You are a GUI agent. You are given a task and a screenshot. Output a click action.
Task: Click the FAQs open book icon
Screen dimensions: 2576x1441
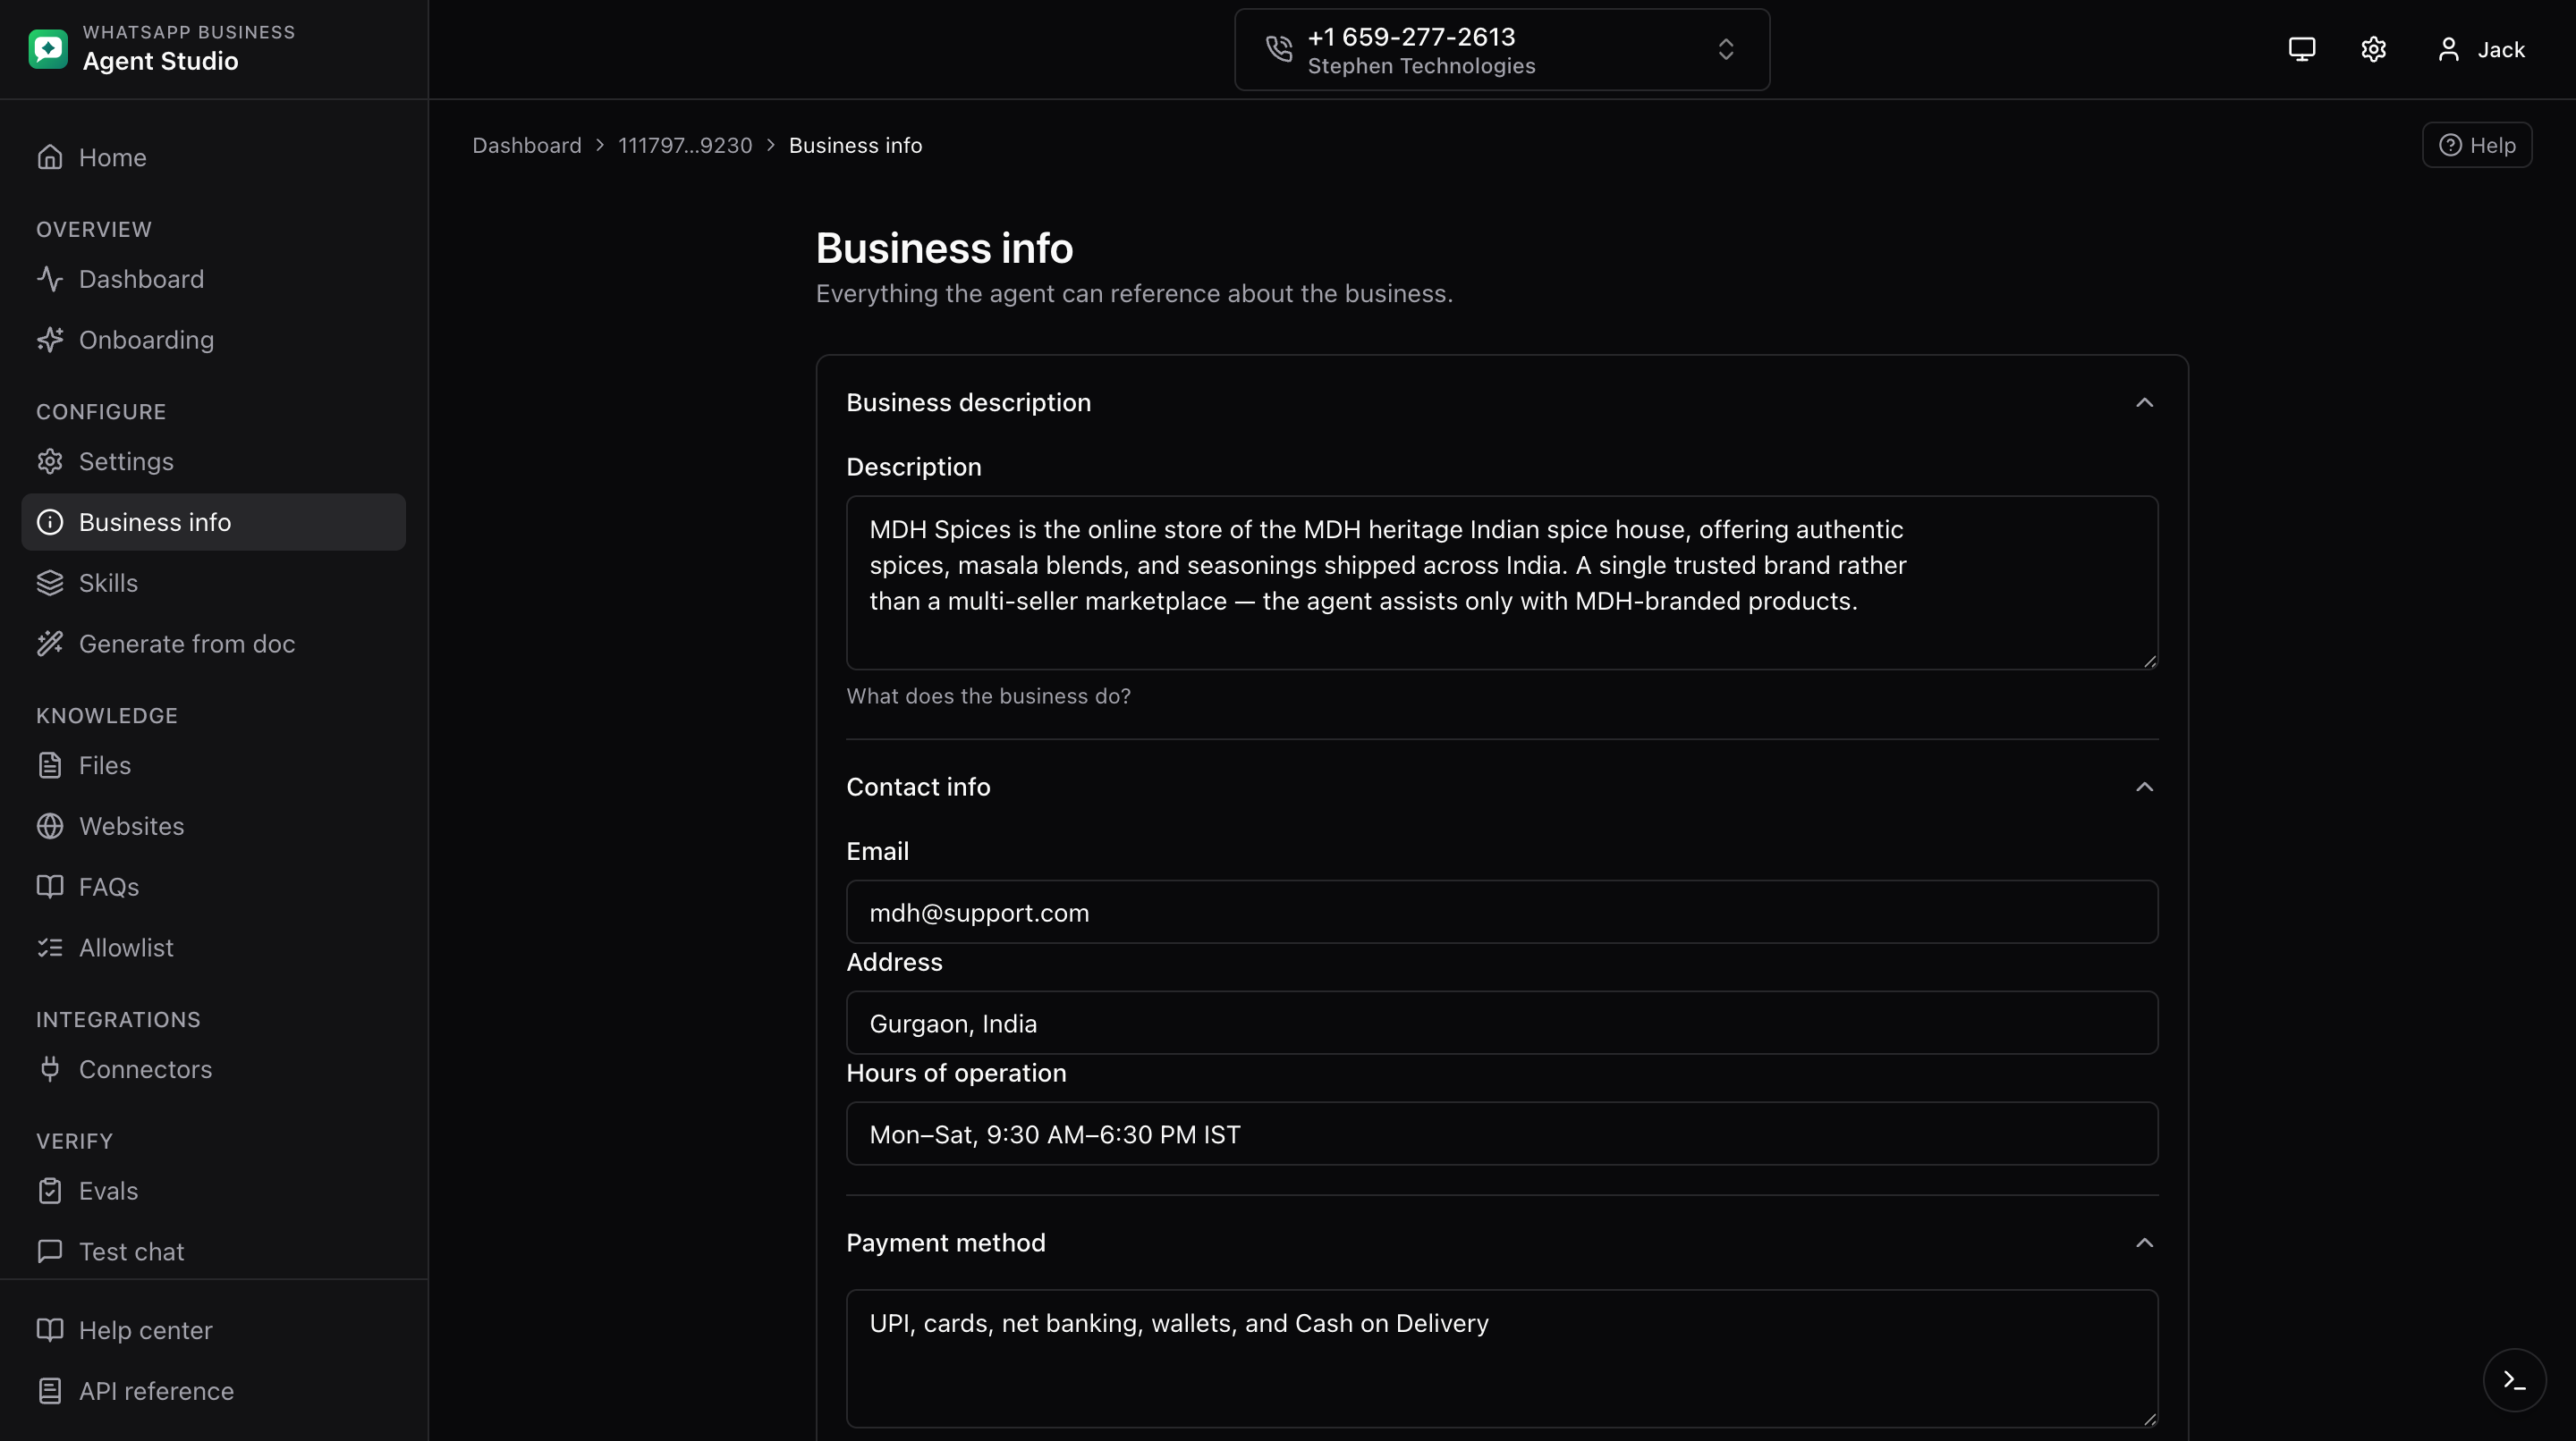(x=50, y=888)
